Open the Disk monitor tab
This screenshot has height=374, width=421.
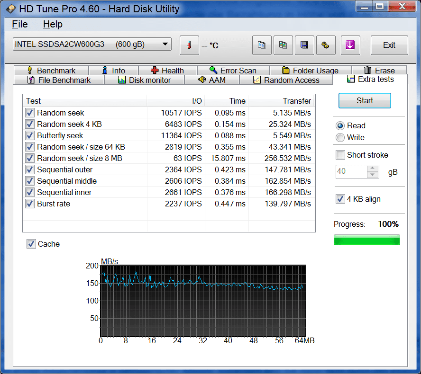[x=144, y=80]
